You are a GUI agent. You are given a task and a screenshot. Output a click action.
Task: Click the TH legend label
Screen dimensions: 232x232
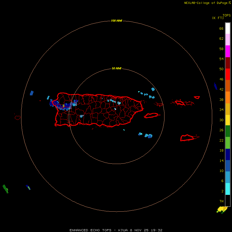click(221, 201)
